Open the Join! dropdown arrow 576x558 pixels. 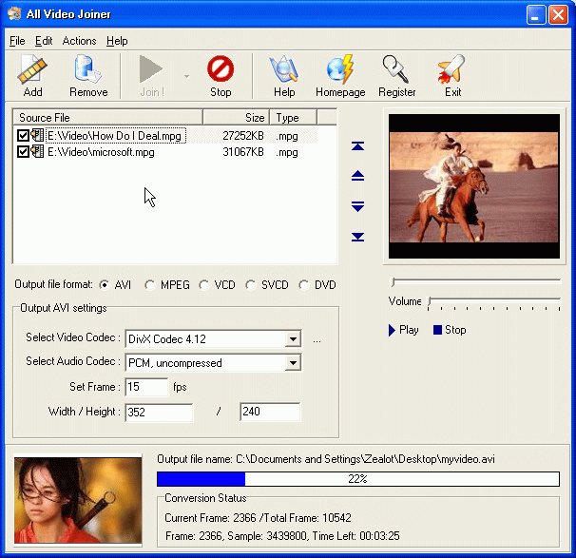186,76
